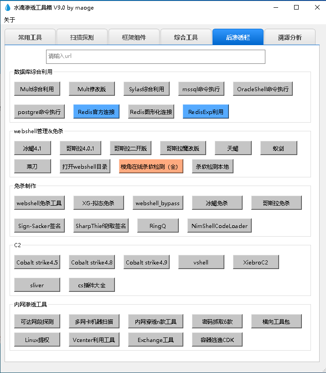Select the 框架组件 tab
Screen dimensions: 326x373
pos(134,37)
